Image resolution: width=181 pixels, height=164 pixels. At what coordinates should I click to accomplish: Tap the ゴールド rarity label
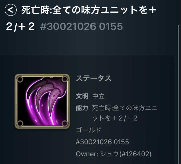(x=88, y=130)
